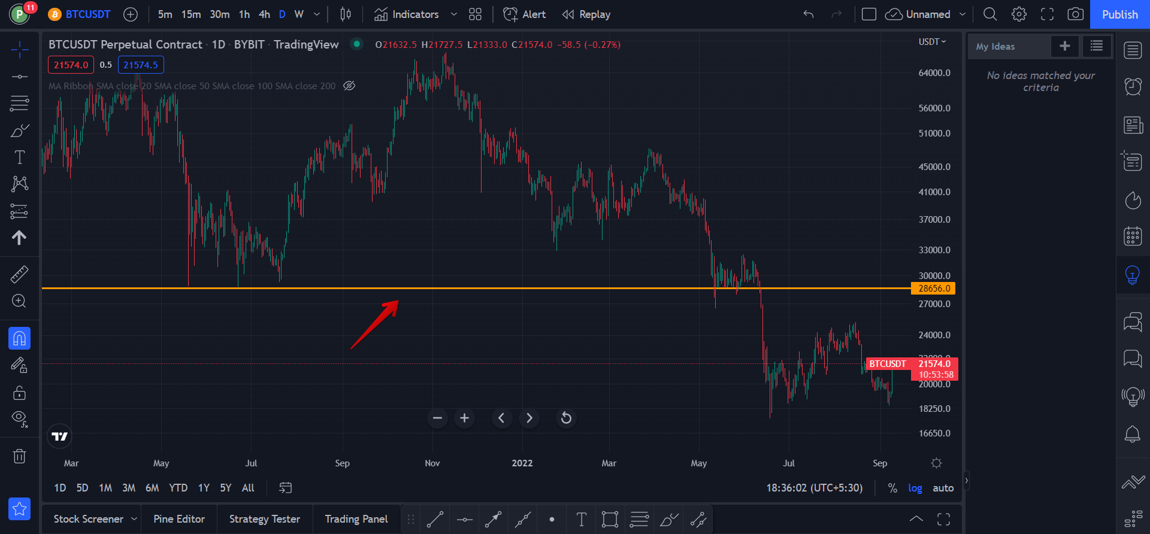
Task: Hide all drawings with eye icon
Action: pyautogui.click(x=19, y=419)
